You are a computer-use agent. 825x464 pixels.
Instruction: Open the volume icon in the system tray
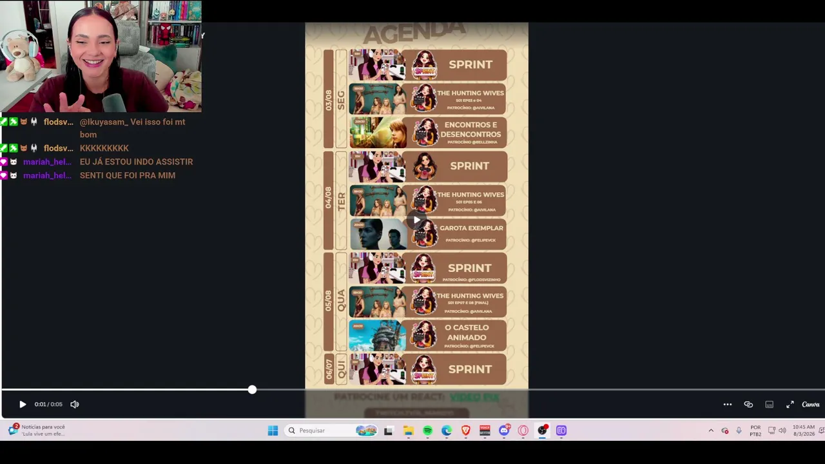click(x=782, y=430)
